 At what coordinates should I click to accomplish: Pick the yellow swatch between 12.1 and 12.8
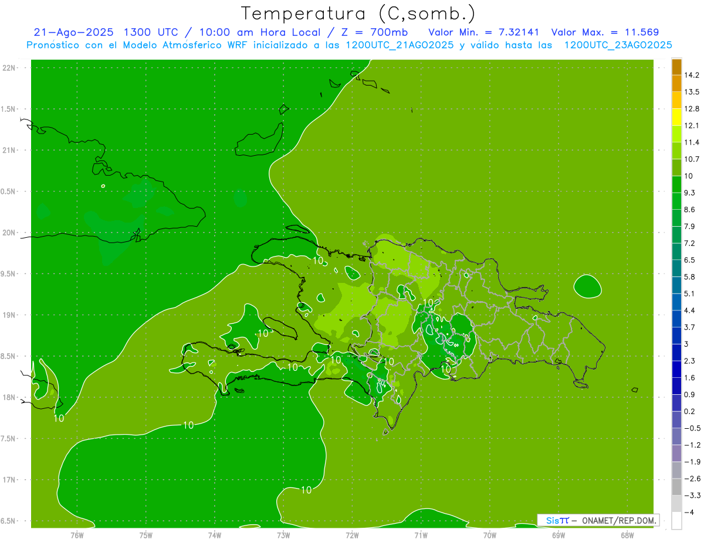click(676, 117)
